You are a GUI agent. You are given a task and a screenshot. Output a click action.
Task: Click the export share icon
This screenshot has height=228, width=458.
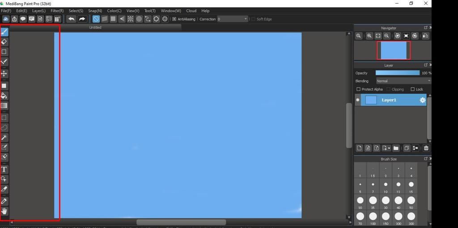point(14,19)
